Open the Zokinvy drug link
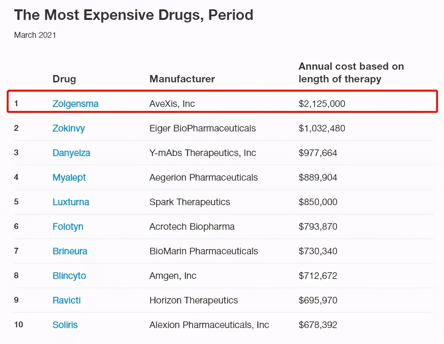Screen dimensions: 444x344 click(68, 129)
